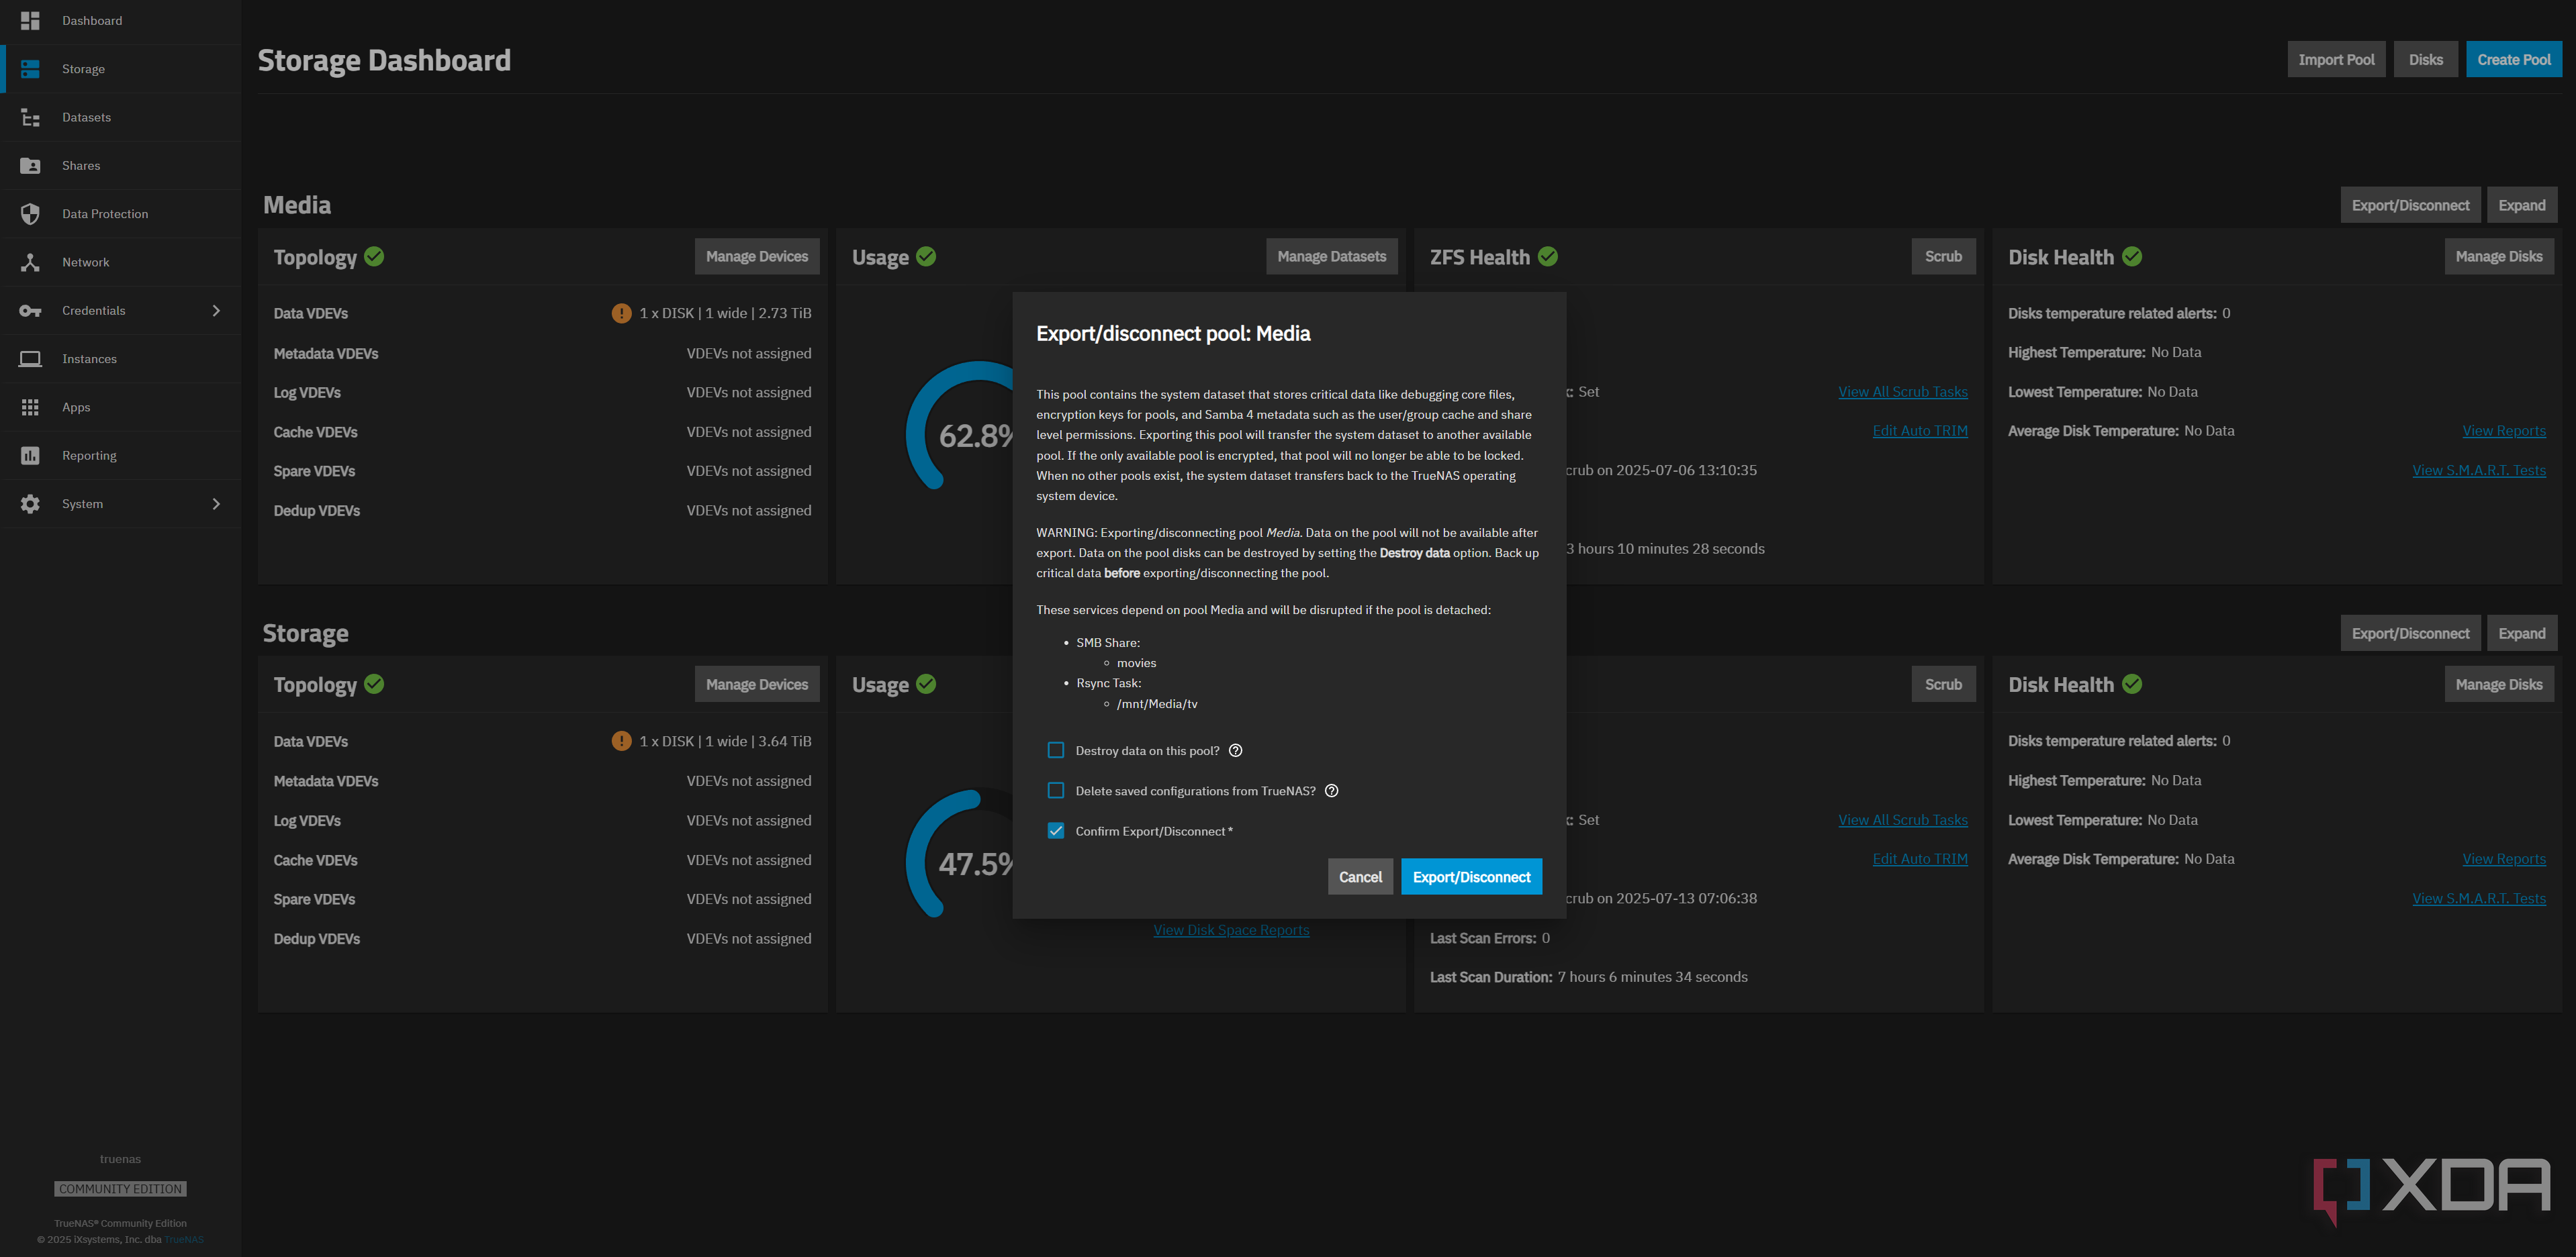Click Manage Disks in Storage Disk Health
Viewport: 2576px width, 1257px height.
point(2499,685)
